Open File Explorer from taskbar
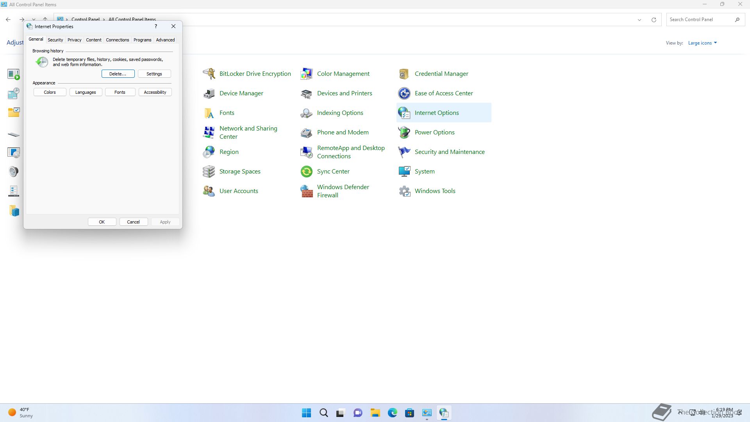 click(375, 413)
